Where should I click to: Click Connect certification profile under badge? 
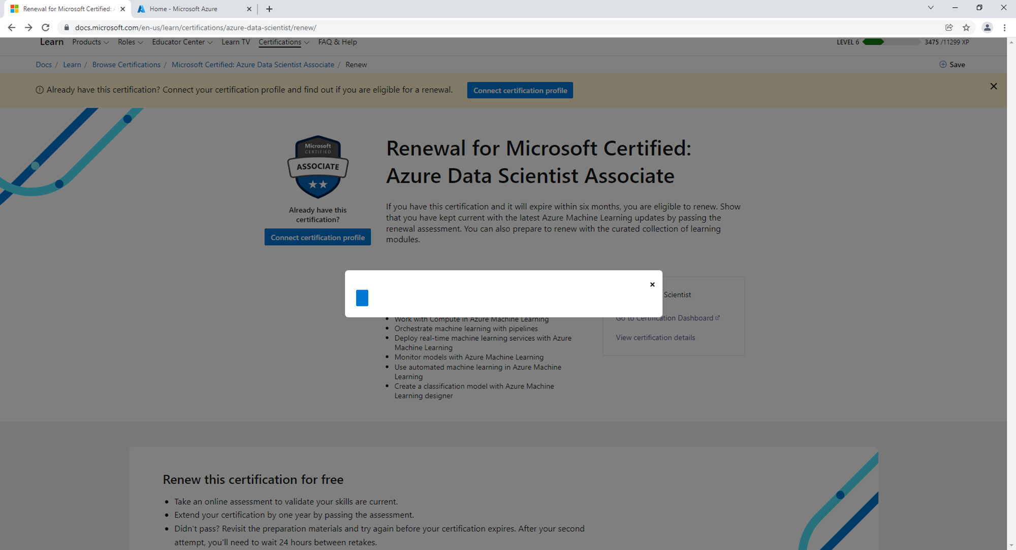317,237
